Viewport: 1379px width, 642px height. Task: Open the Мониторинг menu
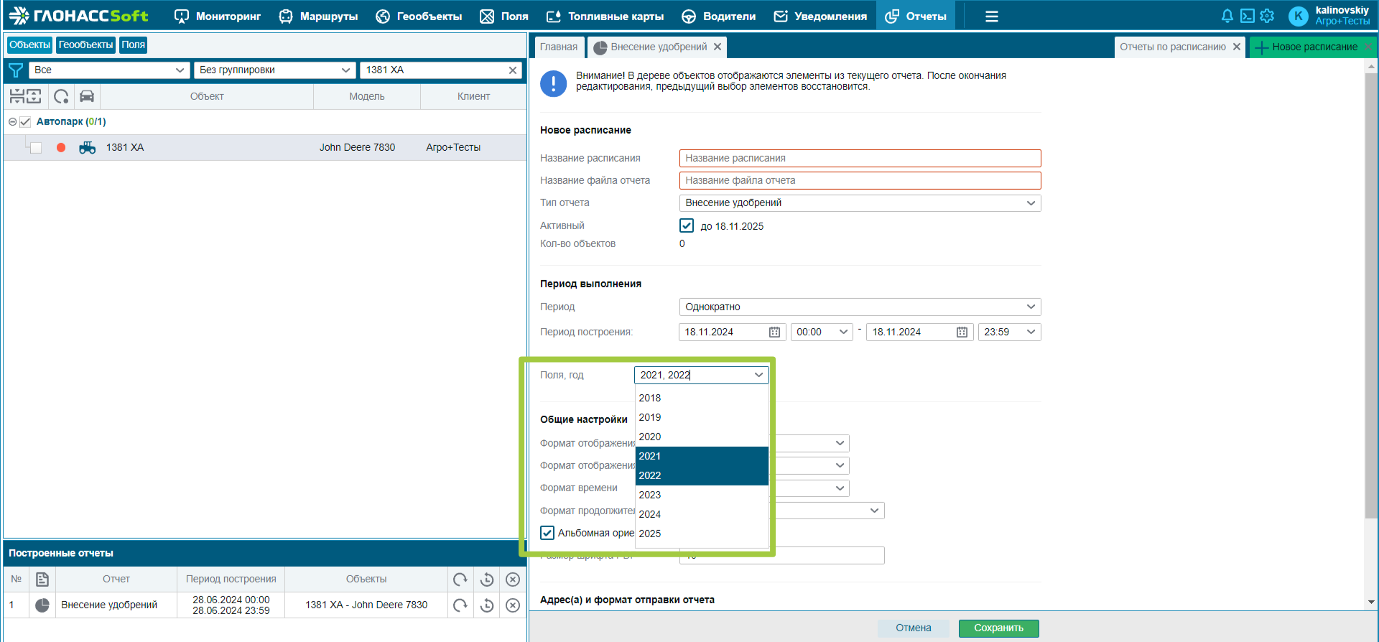click(218, 16)
